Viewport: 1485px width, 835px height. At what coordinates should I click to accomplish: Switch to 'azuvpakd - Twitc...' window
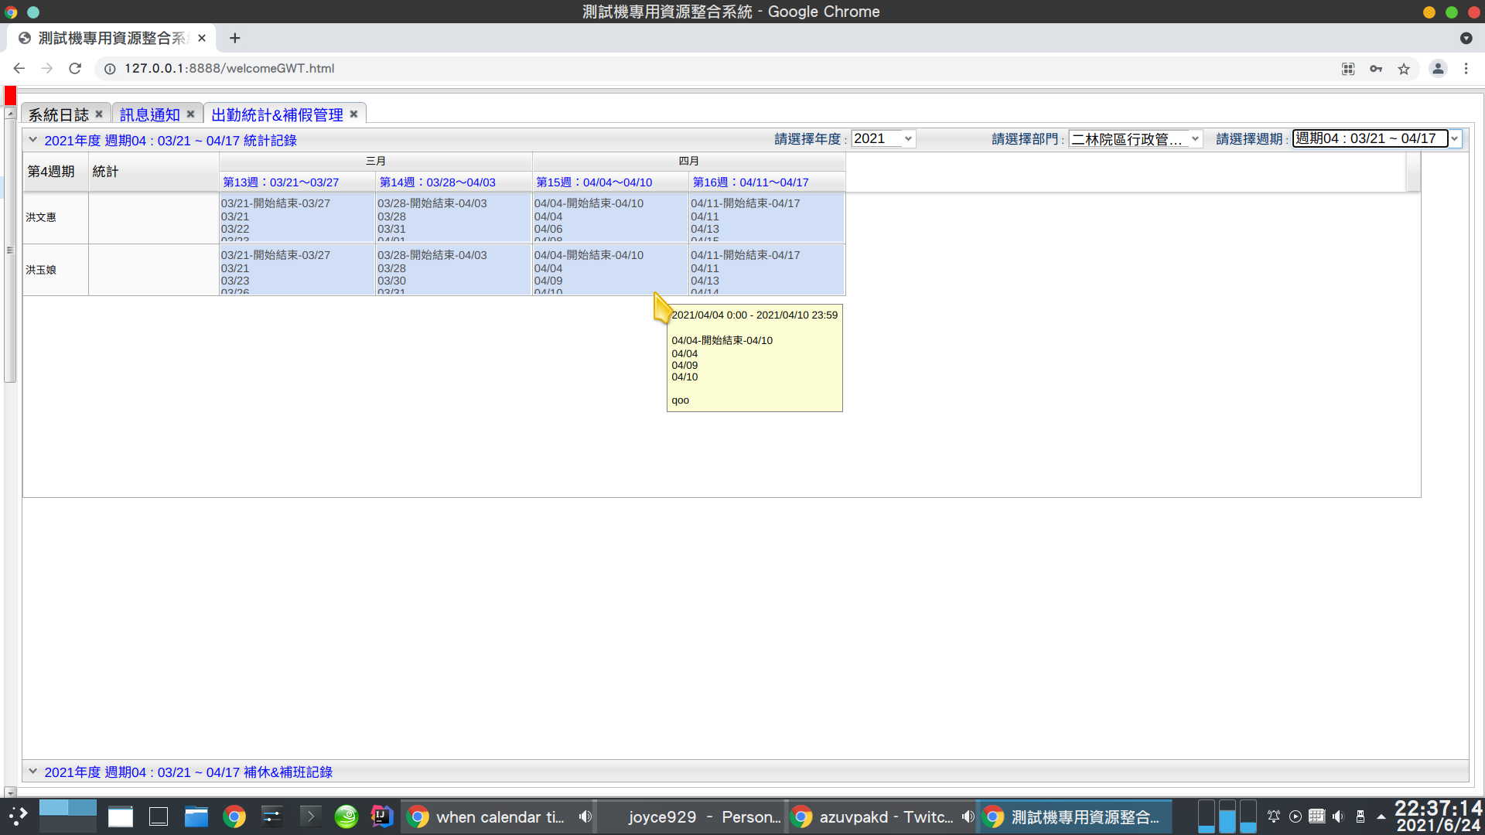point(882,816)
